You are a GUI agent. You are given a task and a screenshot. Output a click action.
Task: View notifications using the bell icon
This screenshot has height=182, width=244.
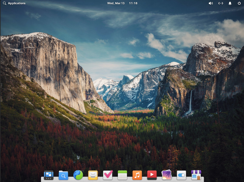click(231, 3)
